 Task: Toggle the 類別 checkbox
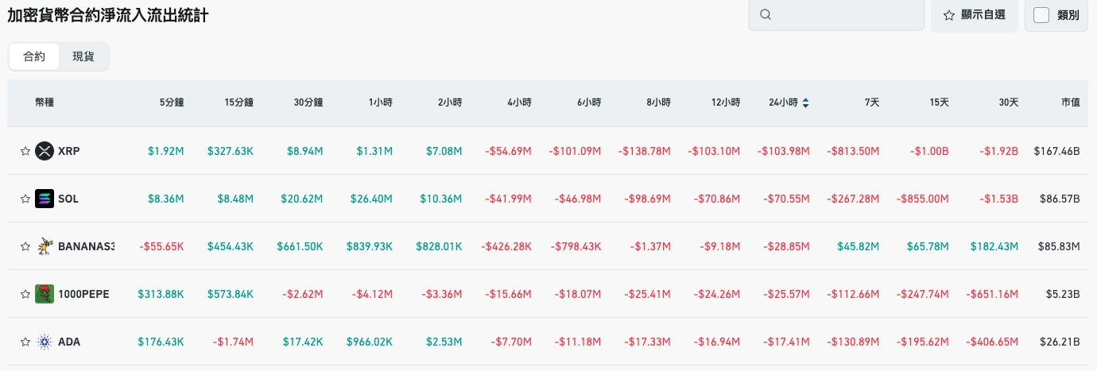point(1041,14)
